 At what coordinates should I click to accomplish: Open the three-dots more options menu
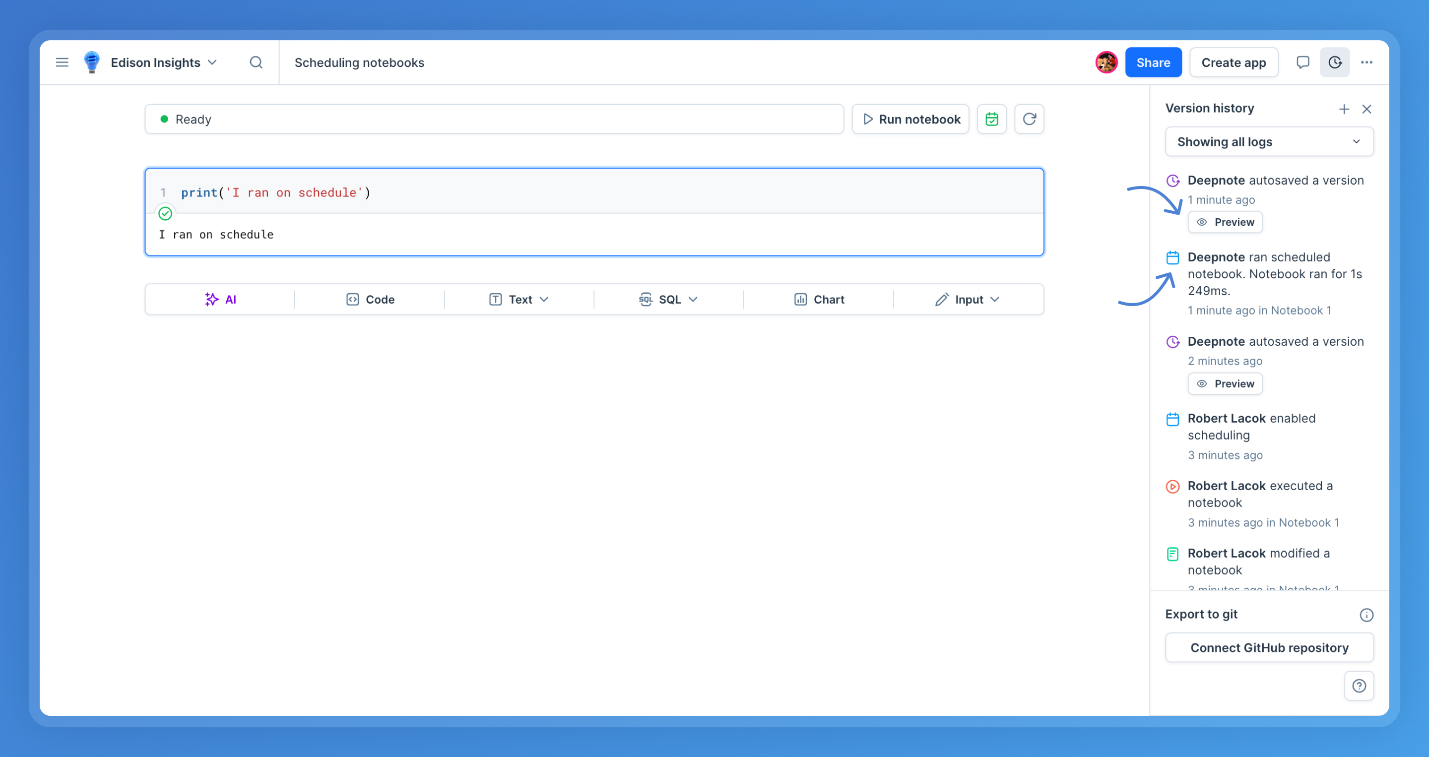click(x=1367, y=63)
